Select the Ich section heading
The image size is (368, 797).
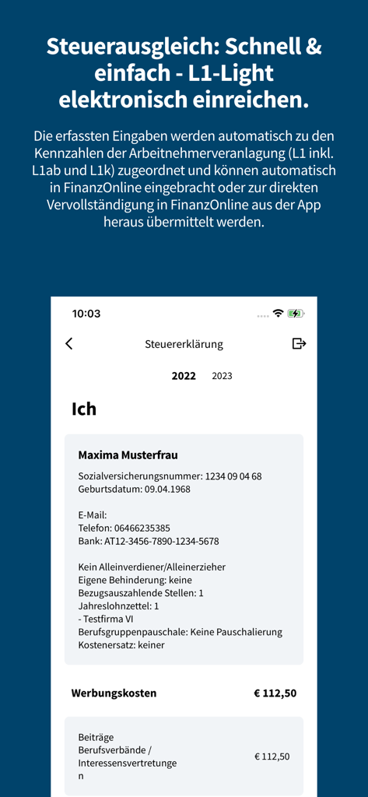[x=84, y=409]
